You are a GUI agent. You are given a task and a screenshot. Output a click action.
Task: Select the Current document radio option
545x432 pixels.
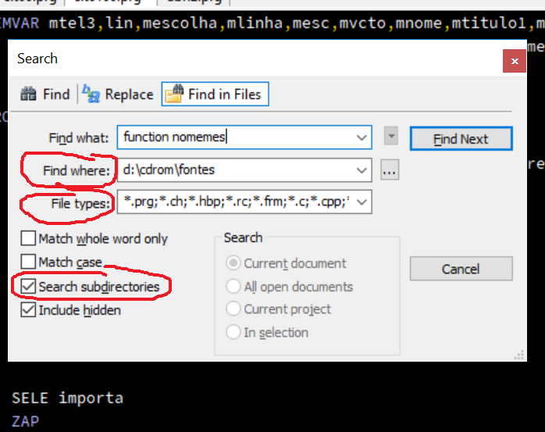(x=233, y=263)
